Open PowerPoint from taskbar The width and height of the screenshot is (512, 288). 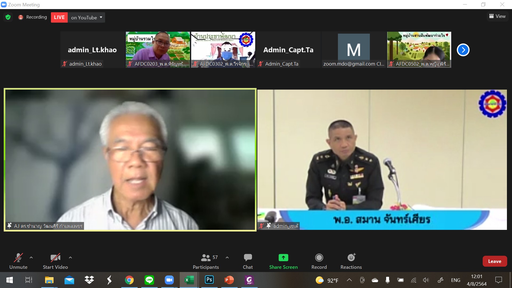pos(229,280)
